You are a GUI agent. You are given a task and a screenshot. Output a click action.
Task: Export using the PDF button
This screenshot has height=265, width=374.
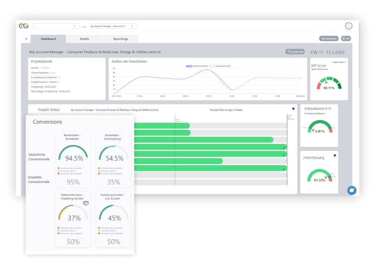346,39
